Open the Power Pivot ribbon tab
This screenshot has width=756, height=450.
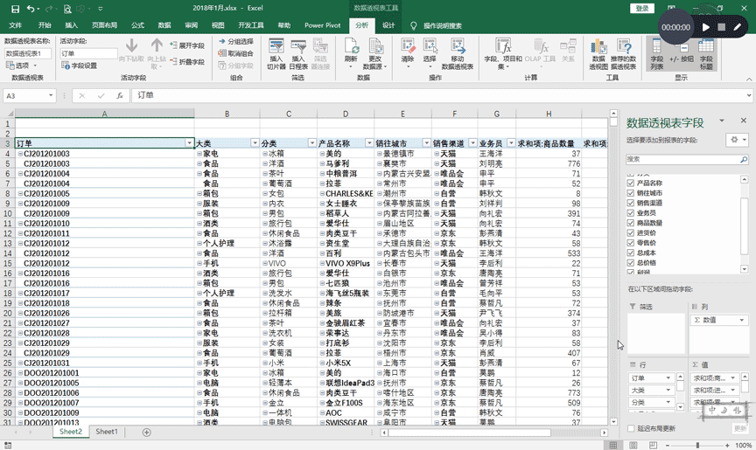pos(323,25)
